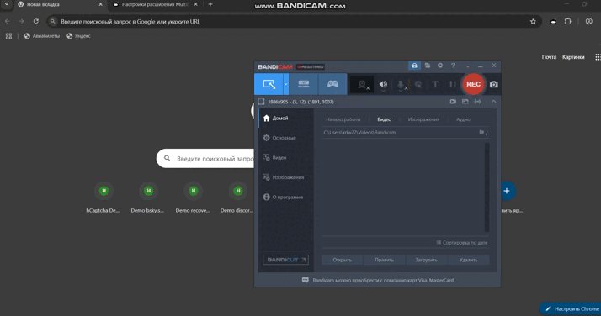Click the Bandicam lock icon
Image resolution: width=601 pixels, height=316 pixels.
414,66
